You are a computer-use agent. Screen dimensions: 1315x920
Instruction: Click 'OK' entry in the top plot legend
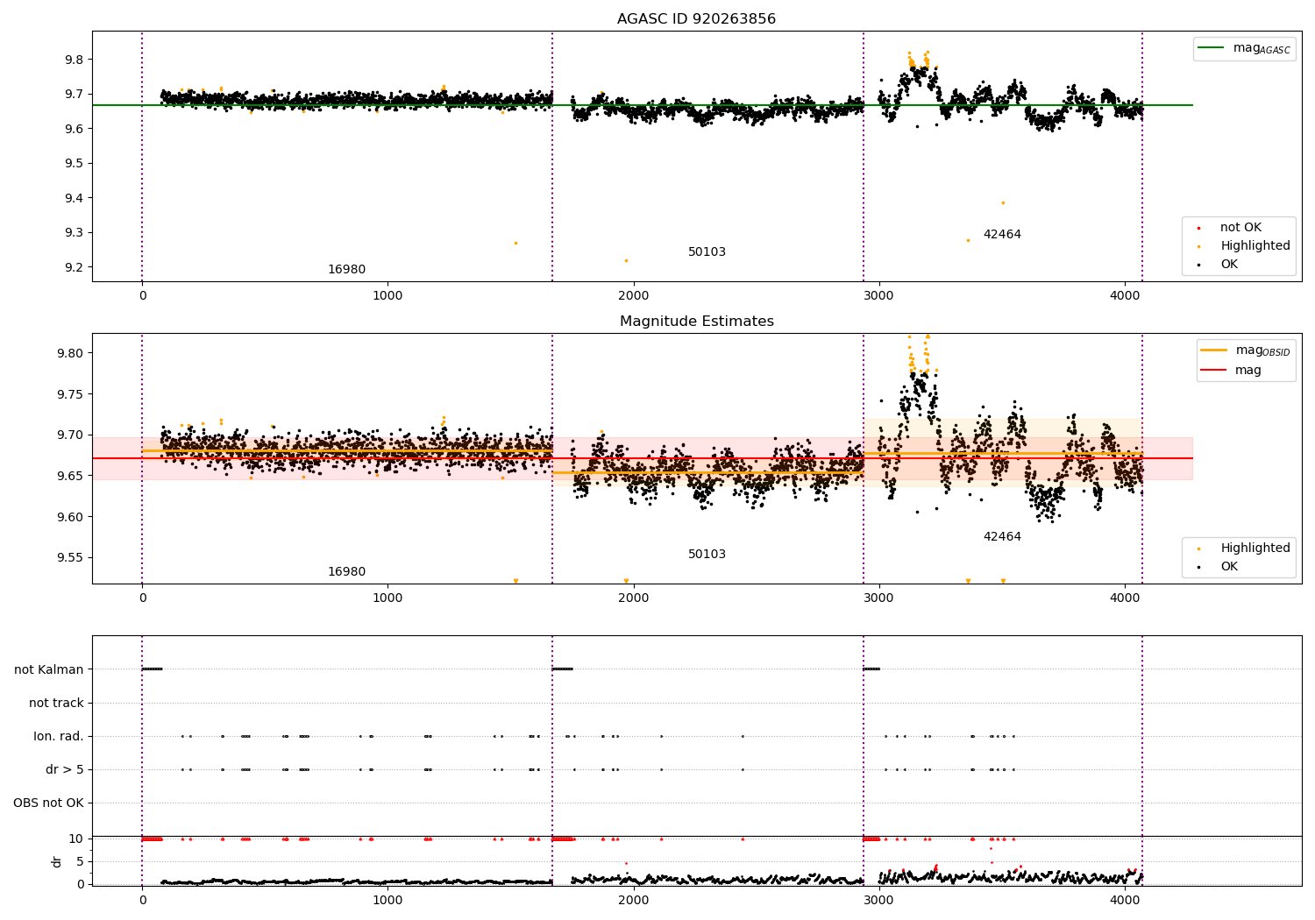(1229, 265)
